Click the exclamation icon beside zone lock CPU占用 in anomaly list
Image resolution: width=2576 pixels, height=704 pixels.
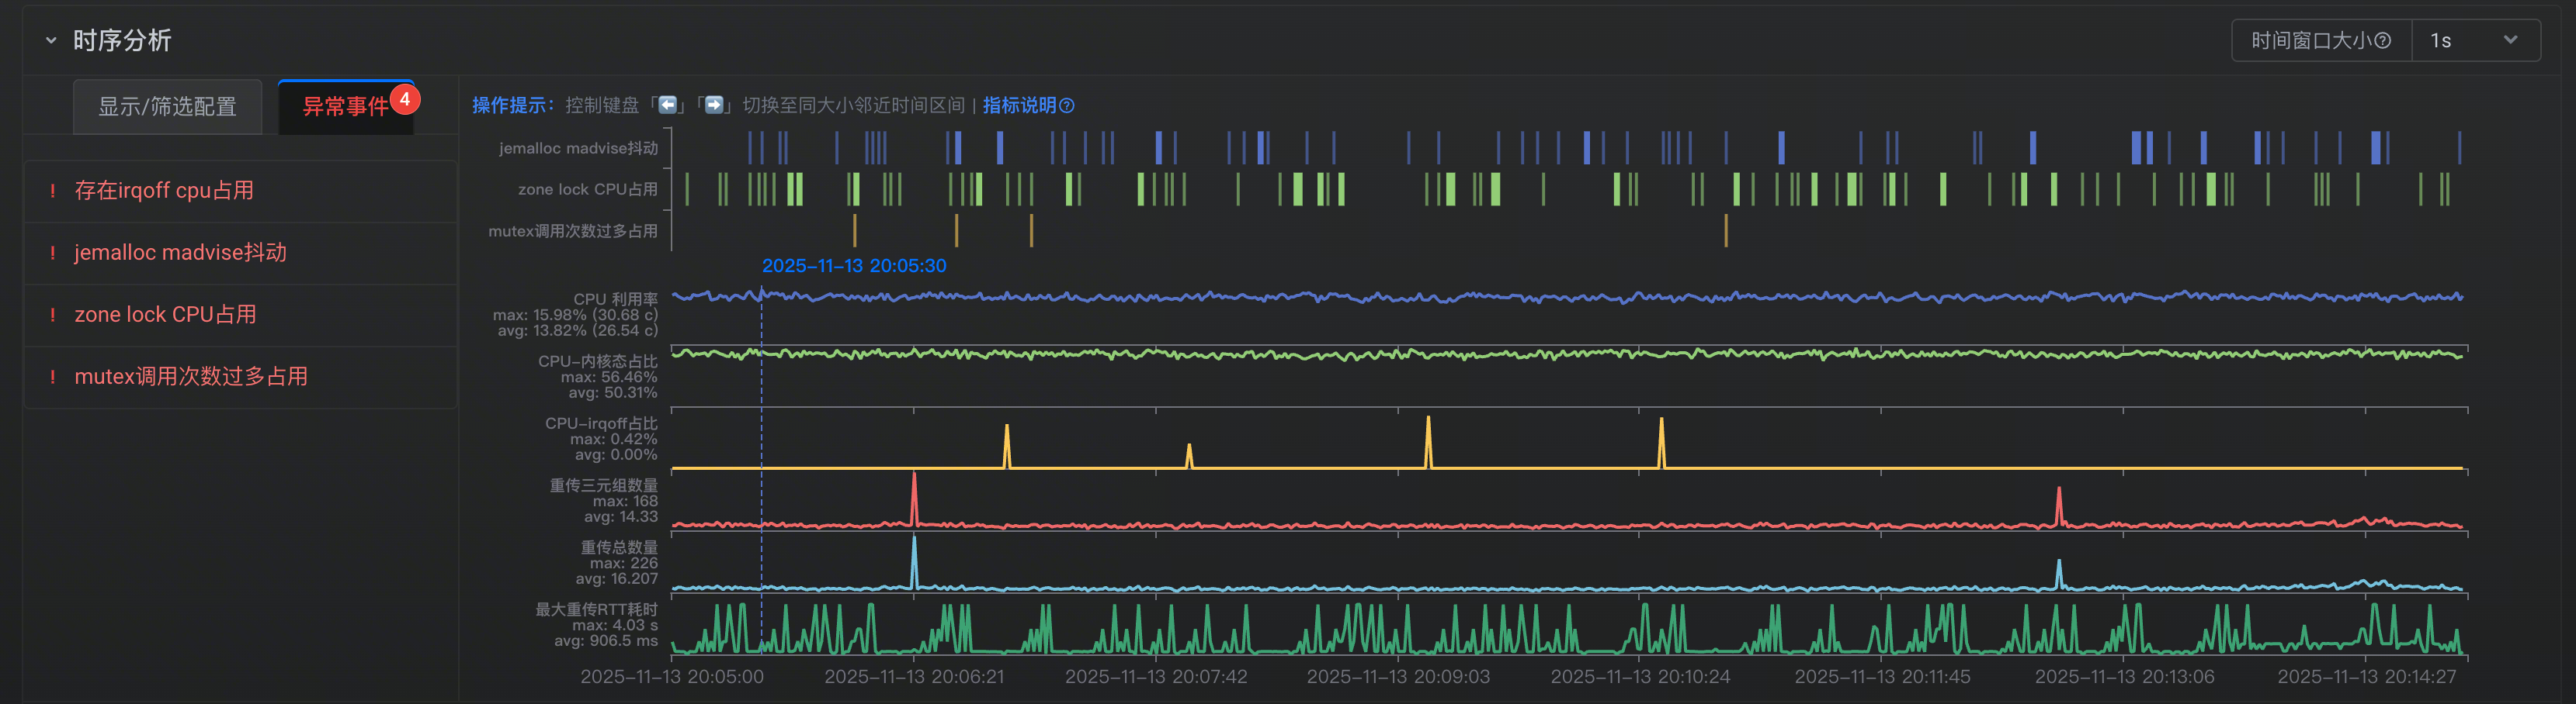(52, 315)
